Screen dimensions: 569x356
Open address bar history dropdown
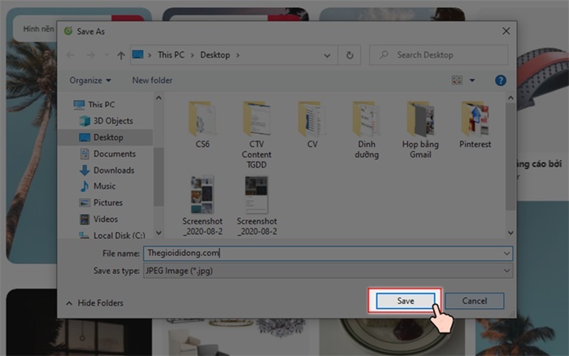[327, 55]
